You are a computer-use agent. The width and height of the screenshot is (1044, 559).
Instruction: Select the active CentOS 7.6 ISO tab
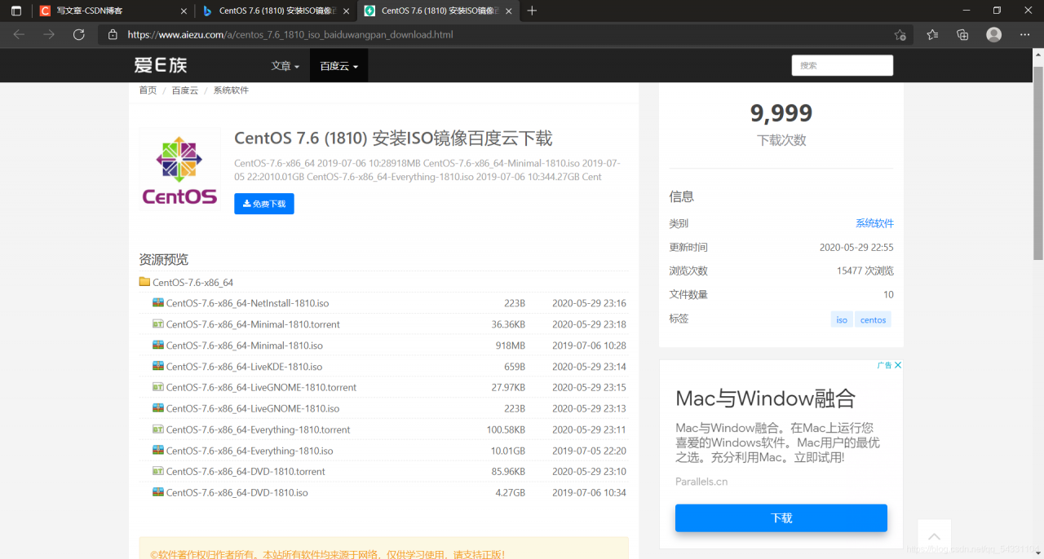tap(438, 11)
